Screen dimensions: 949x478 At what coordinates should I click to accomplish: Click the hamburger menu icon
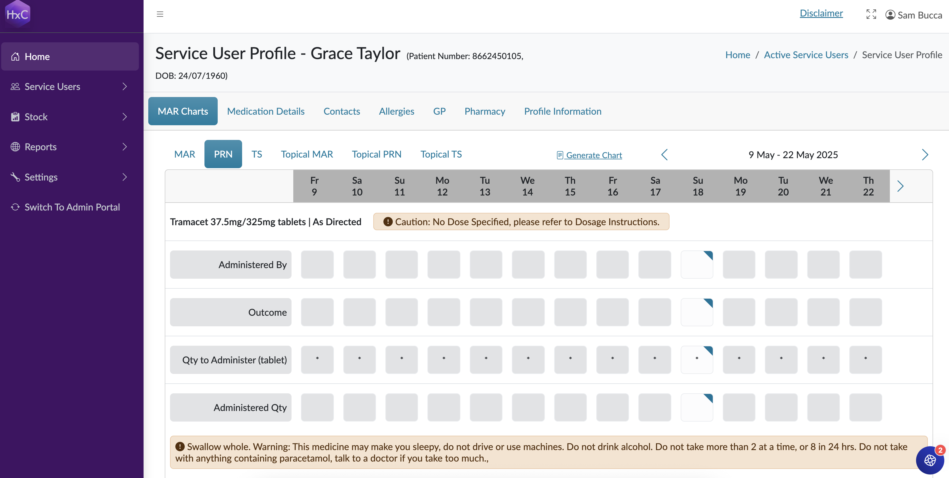point(160,14)
